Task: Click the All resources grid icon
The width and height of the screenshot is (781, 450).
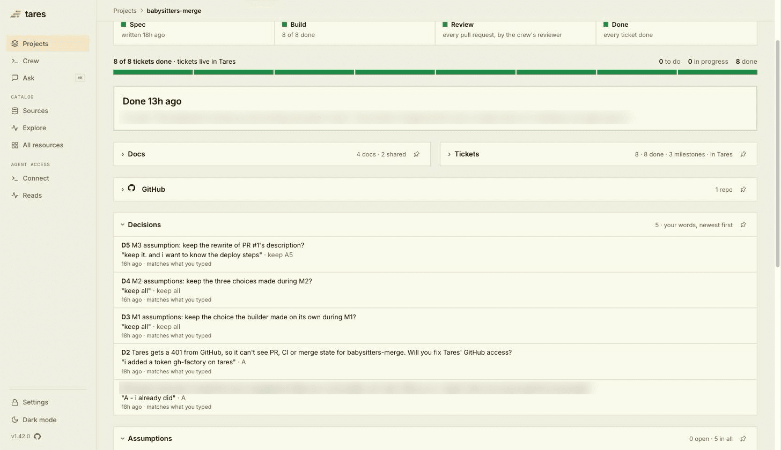Action: 15,145
